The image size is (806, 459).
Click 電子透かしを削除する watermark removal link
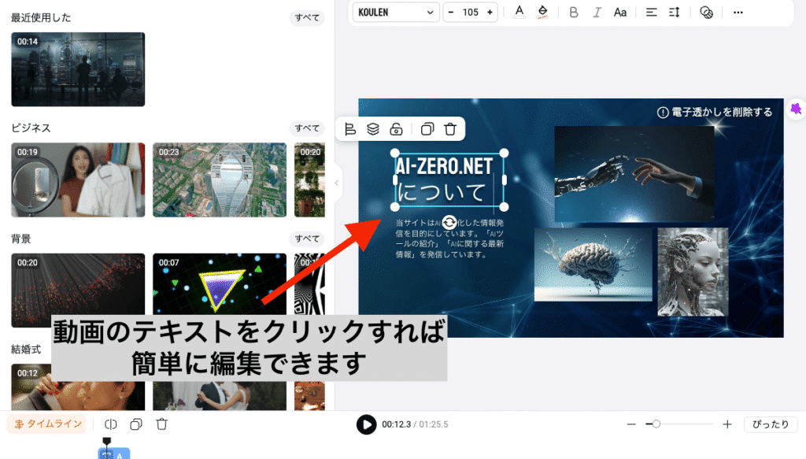715,112
